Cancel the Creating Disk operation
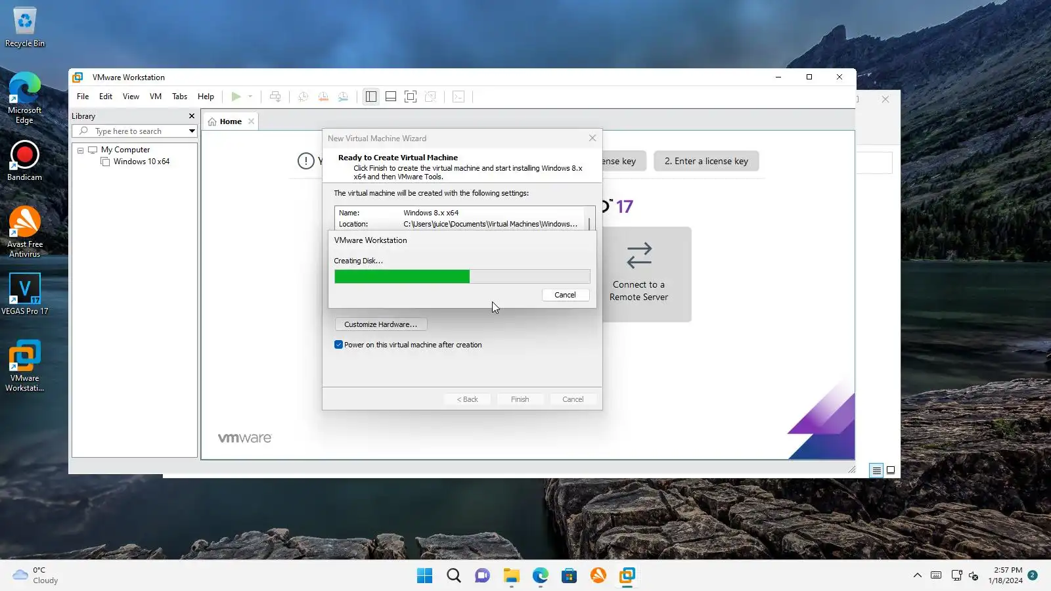 click(565, 295)
